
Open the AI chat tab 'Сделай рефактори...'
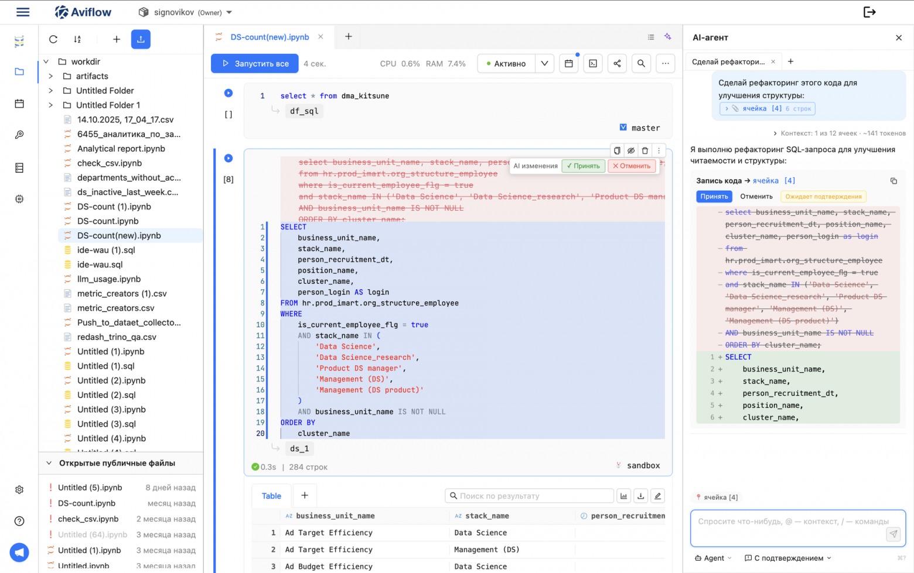pyautogui.click(x=728, y=61)
